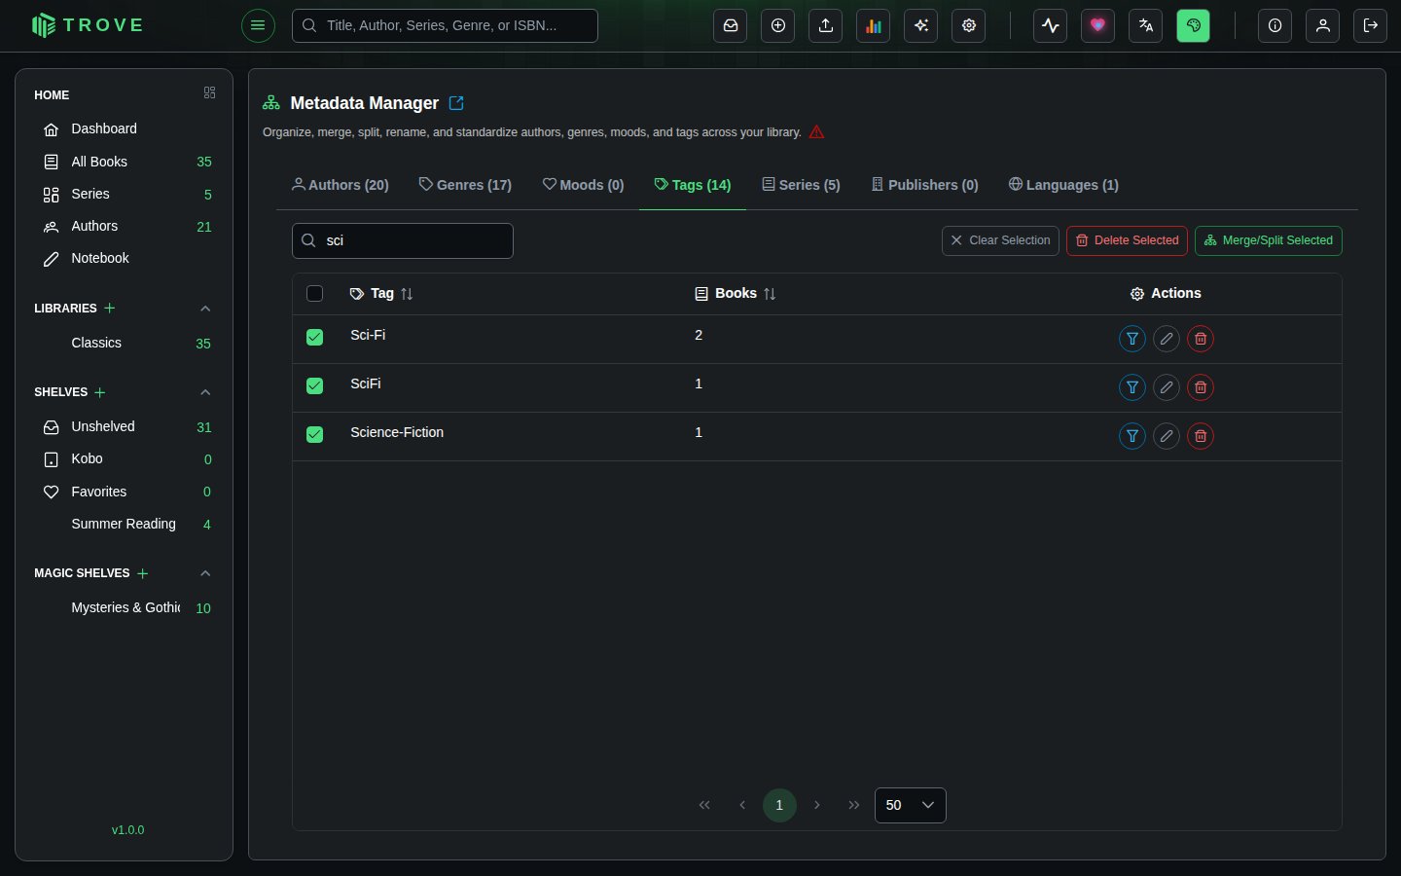Viewport: 1401px width, 876px height.
Task: Add a new library with plus icon
Action: coord(110,308)
